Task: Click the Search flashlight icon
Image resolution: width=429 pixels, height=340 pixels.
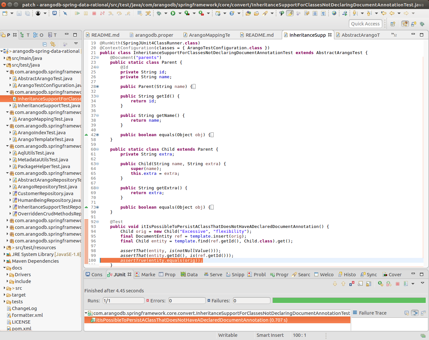Action: point(265,13)
